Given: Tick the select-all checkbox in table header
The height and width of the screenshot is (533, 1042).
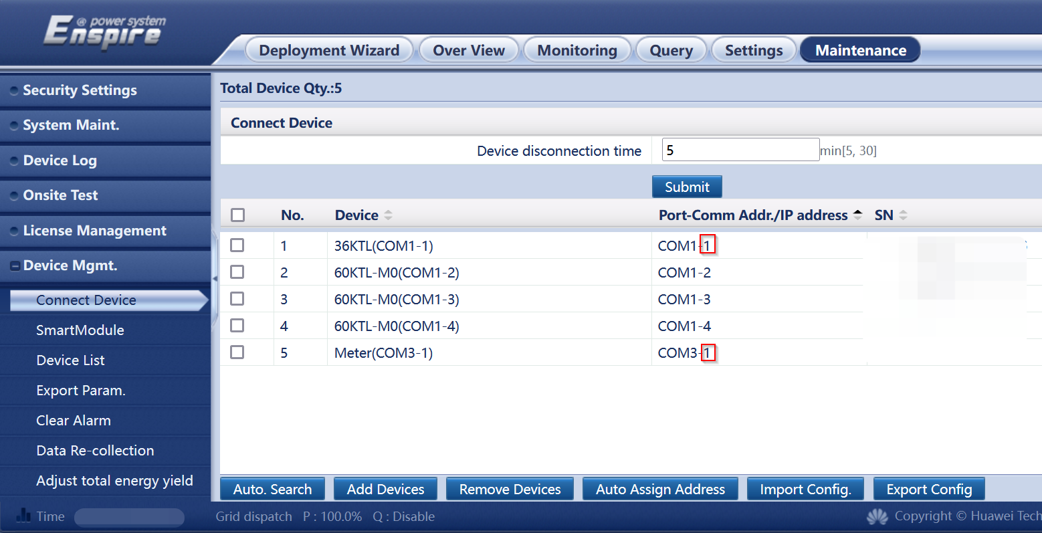Looking at the screenshot, I should (x=237, y=215).
